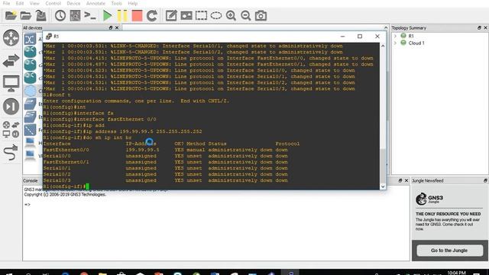Open the Help menu
This screenshot has height=275, width=489.
click(x=132, y=3)
